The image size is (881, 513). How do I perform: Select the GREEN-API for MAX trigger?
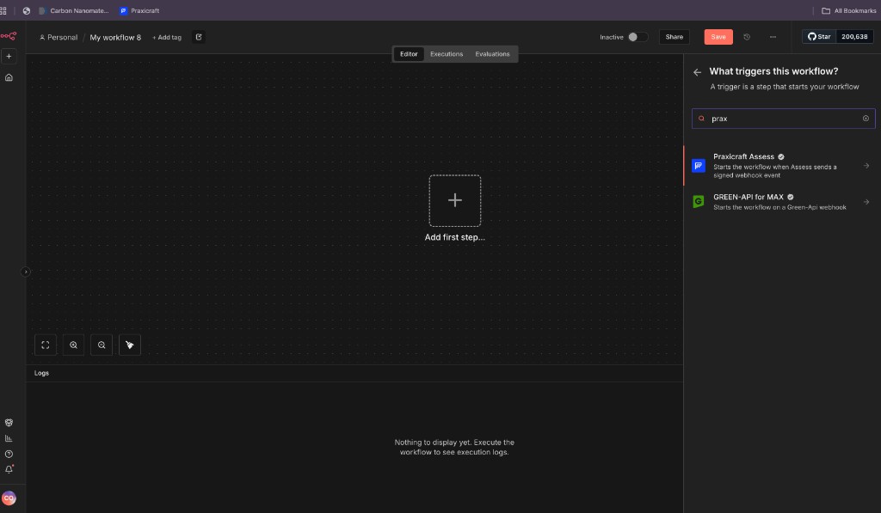coord(782,201)
